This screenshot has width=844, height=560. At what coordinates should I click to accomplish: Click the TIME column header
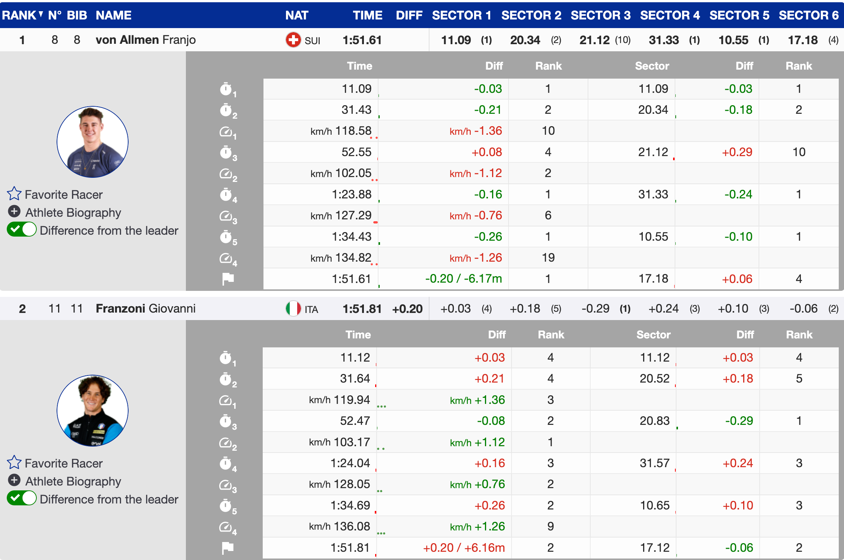[x=367, y=15]
